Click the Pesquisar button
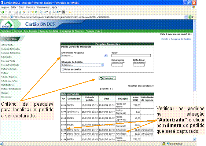This screenshot has width=206, height=146. point(107,78)
